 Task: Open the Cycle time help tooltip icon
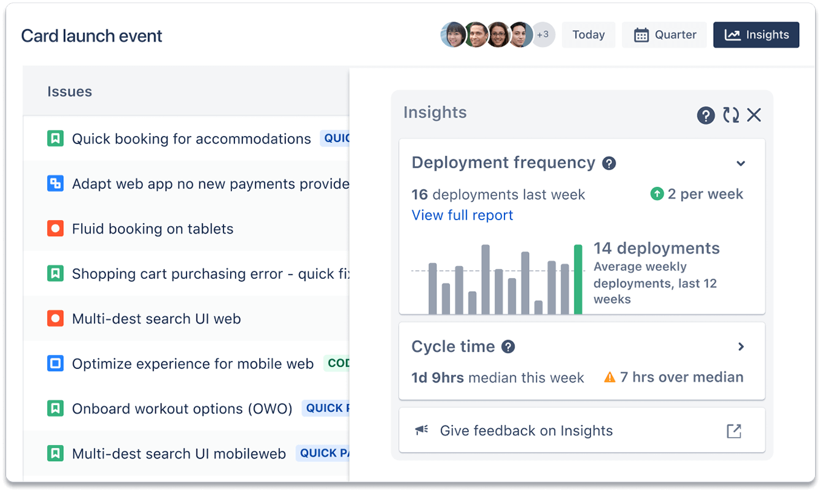(508, 346)
